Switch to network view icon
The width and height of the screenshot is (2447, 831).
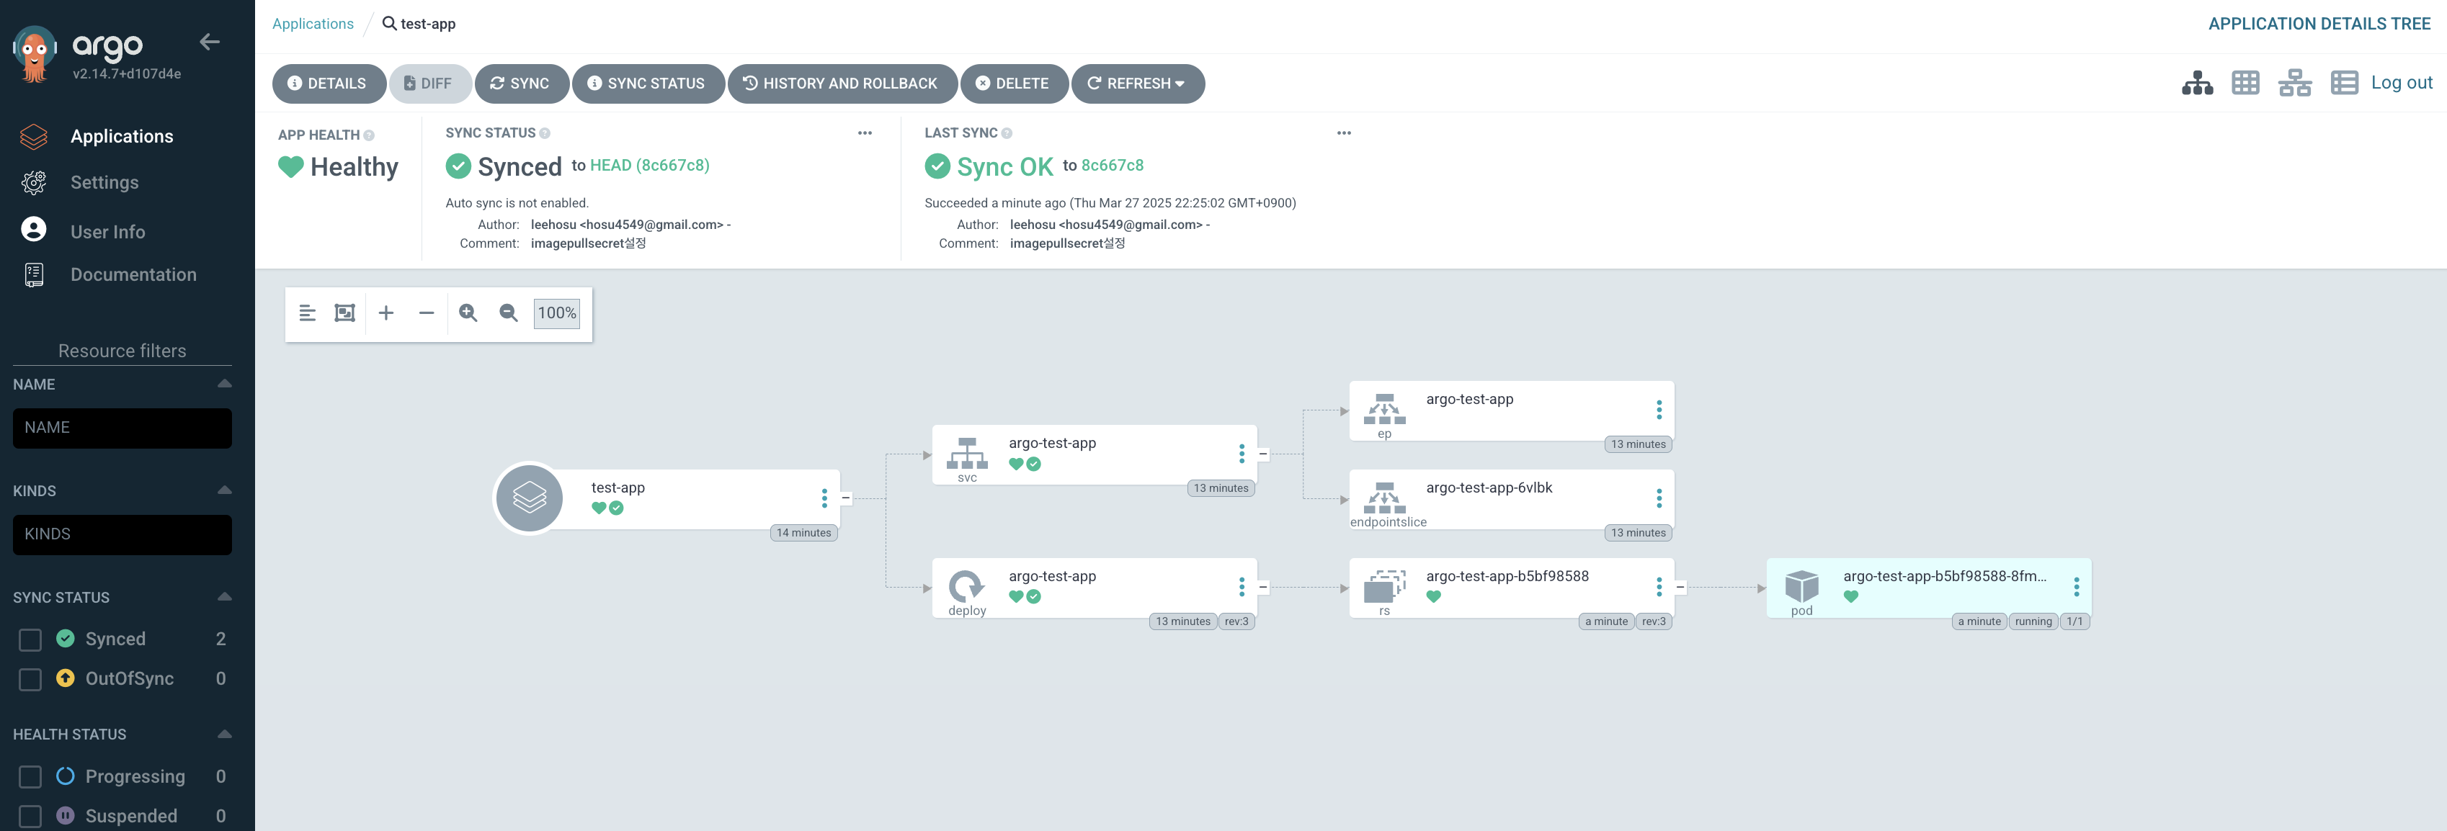[2294, 83]
